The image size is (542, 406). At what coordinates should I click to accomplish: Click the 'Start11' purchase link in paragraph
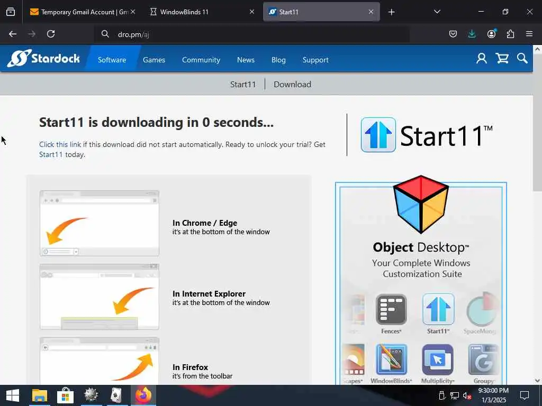point(51,154)
